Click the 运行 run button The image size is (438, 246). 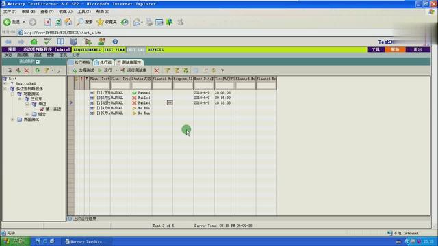105,70
